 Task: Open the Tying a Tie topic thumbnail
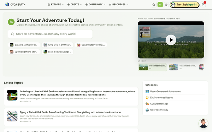[x=12, y=116]
